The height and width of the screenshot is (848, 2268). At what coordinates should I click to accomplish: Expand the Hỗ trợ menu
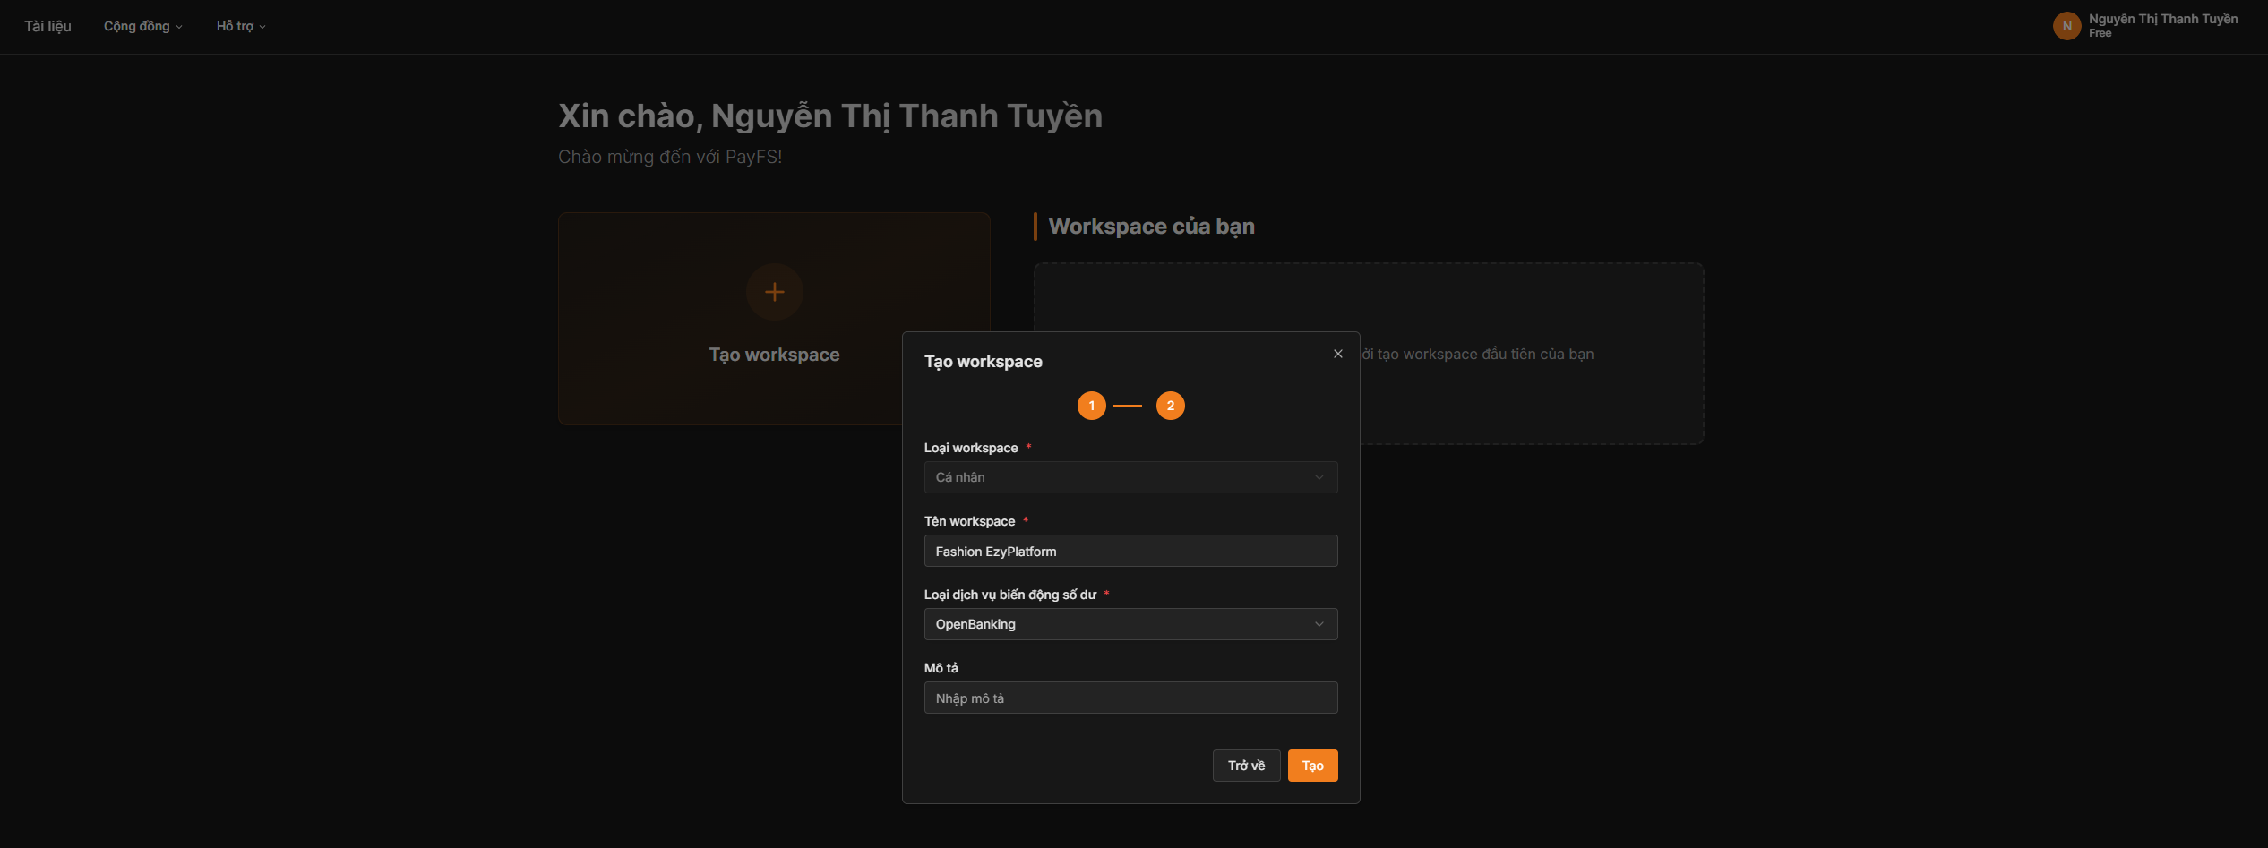tap(240, 26)
